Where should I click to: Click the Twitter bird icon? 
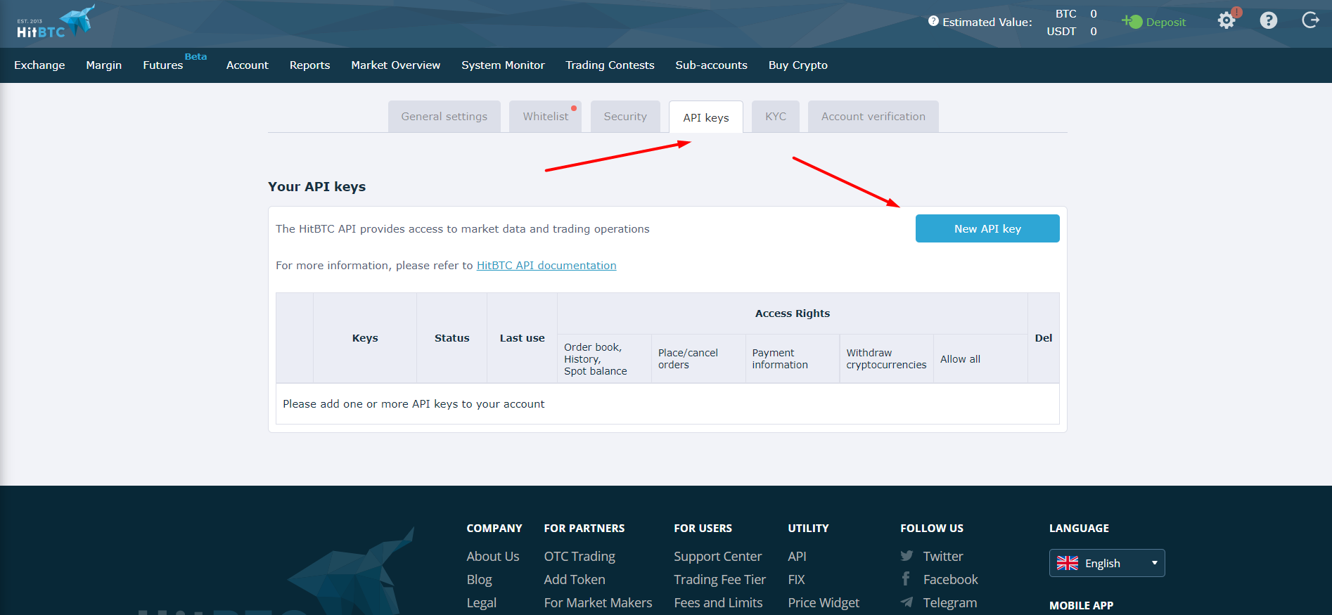click(907, 556)
